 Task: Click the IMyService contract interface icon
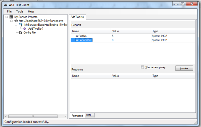coord(21,24)
